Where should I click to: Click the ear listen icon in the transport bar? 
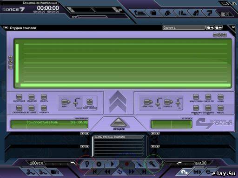(87, 164)
